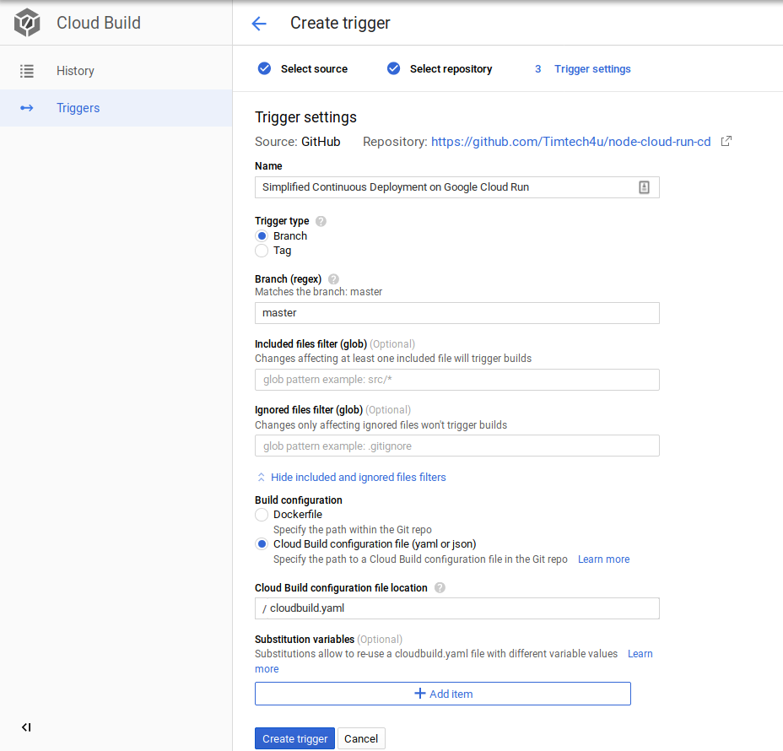Image resolution: width=783 pixels, height=751 pixels.
Task: Hide included and ignored files filters
Action: point(351,478)
